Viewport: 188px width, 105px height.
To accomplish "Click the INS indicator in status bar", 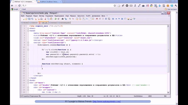I will 165,96.
